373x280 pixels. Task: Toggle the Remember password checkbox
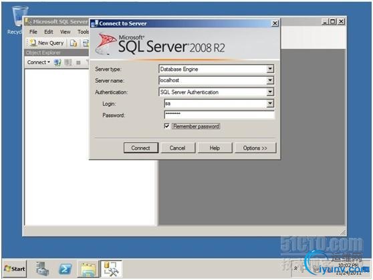(166, 126)
